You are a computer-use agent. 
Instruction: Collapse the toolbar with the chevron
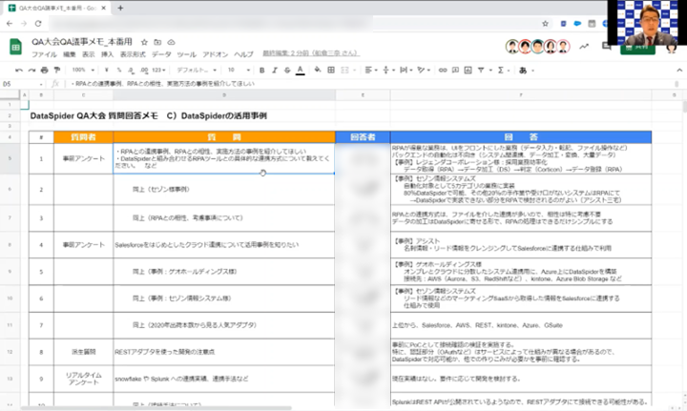click(679, 70)
